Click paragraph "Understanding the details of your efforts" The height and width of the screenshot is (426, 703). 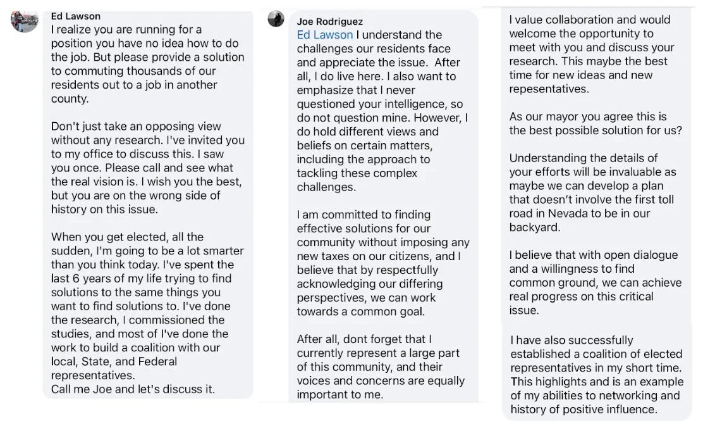click(x=593, y=192)
